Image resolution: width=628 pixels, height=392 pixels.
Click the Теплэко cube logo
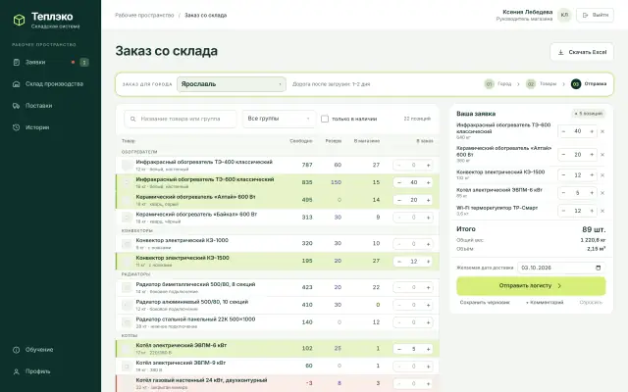point(19,20)
